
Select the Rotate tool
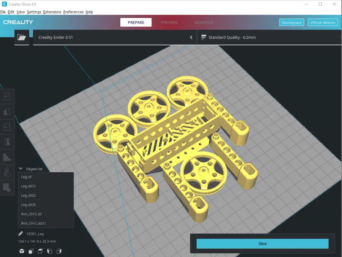(7, 127)
